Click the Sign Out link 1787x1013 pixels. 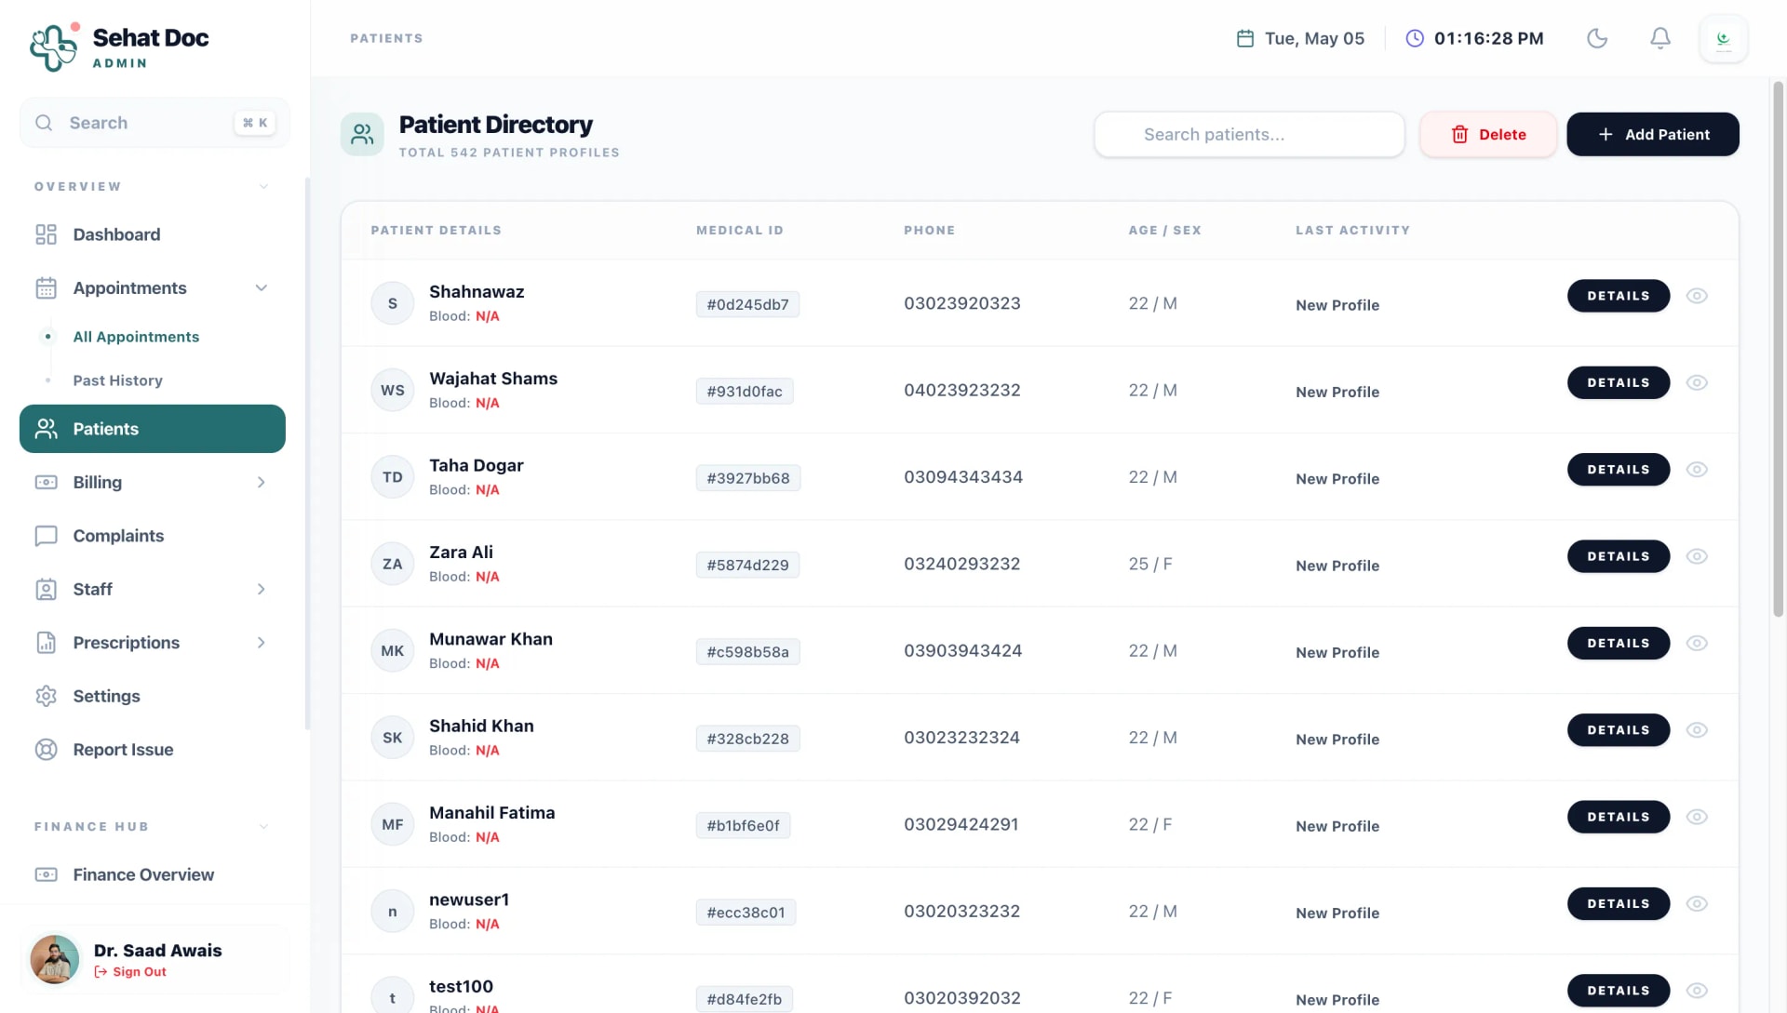coord(130,972)
